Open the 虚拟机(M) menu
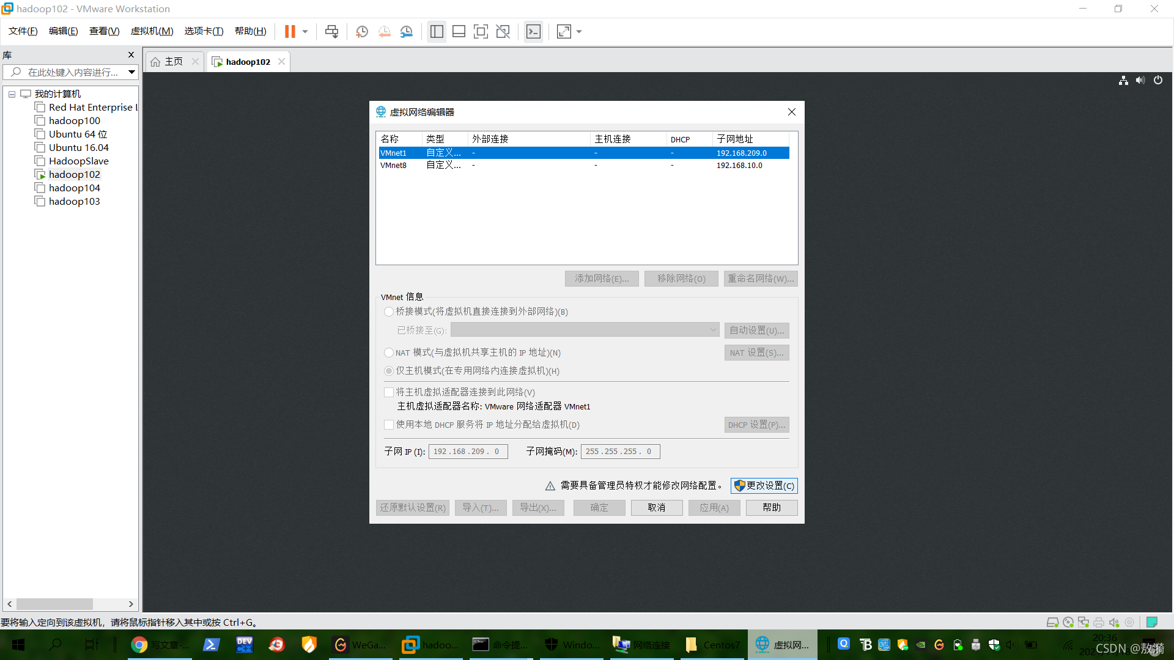 [x=152, y=31]
